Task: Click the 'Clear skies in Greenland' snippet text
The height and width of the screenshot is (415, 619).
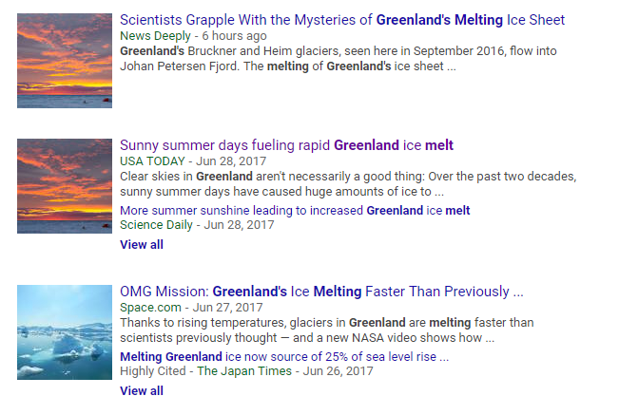Action: pos(348,183)
